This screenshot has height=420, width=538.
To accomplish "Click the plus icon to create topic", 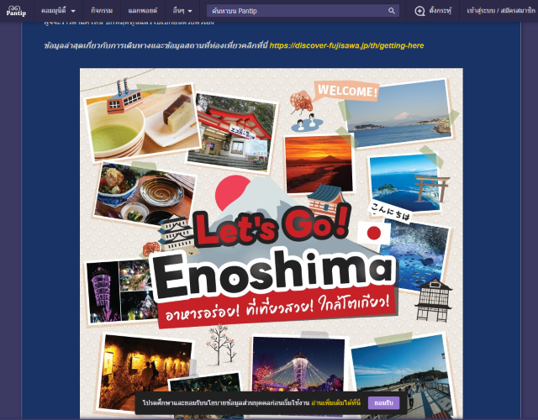I will 419,11.
